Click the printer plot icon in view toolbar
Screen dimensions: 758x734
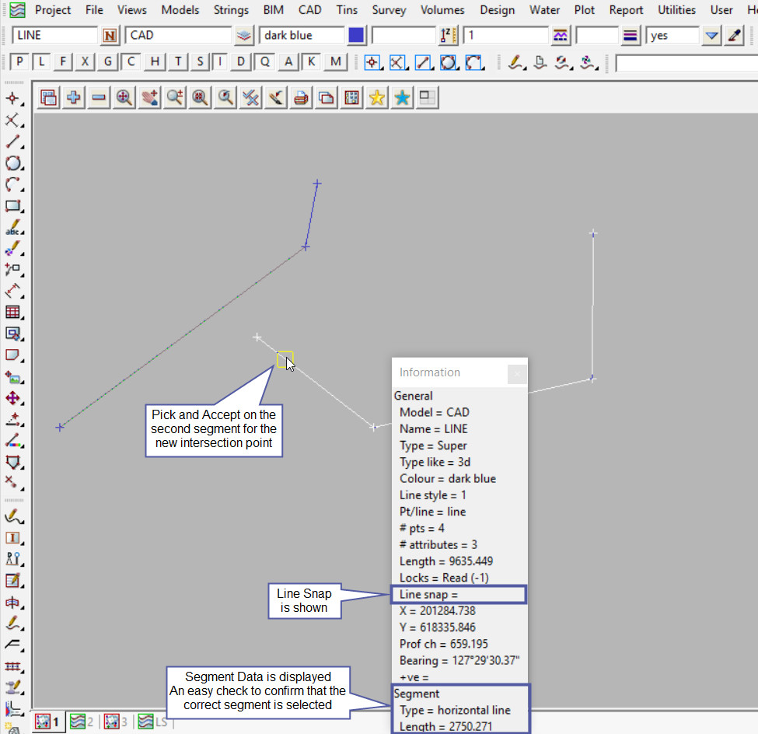(x=301, y=97)
